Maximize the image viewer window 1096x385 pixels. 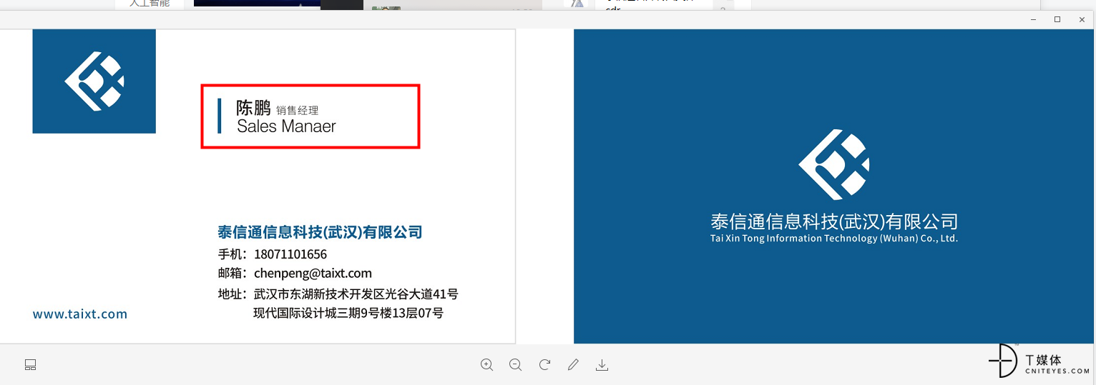(x=1057, y=19)
